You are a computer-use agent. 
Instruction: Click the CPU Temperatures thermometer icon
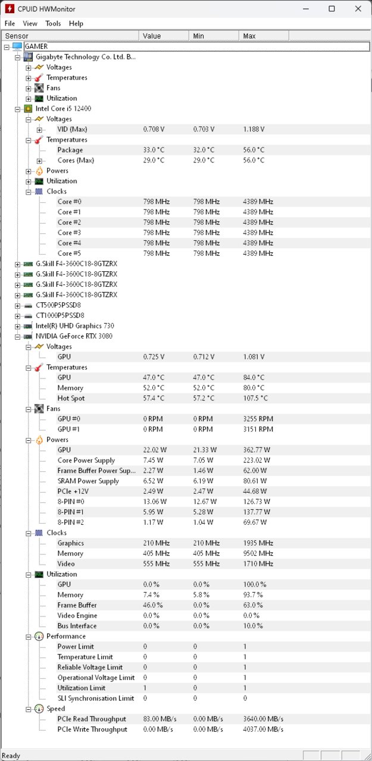click(x=39, y=140)
